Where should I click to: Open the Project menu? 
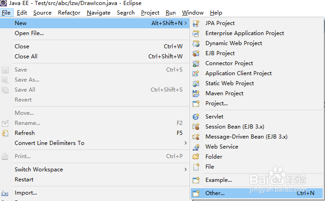point(150,13)
